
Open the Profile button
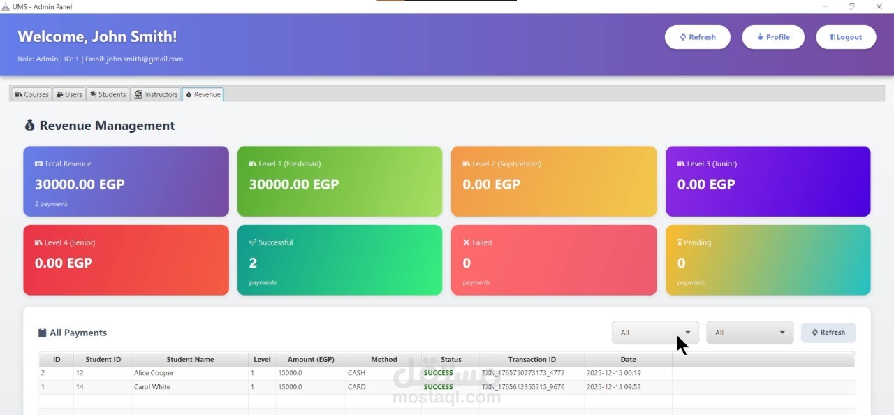click(x=772, y=37)
